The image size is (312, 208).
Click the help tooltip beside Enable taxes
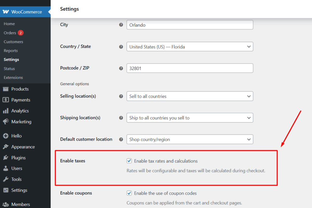coord(121,161)
